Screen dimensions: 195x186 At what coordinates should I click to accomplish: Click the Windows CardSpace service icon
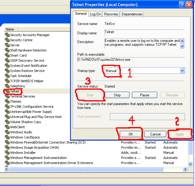point(7,137)
